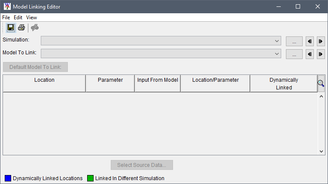
Task: Click the Save disk icon in toolbar
Action: click(x=11, y=28)
